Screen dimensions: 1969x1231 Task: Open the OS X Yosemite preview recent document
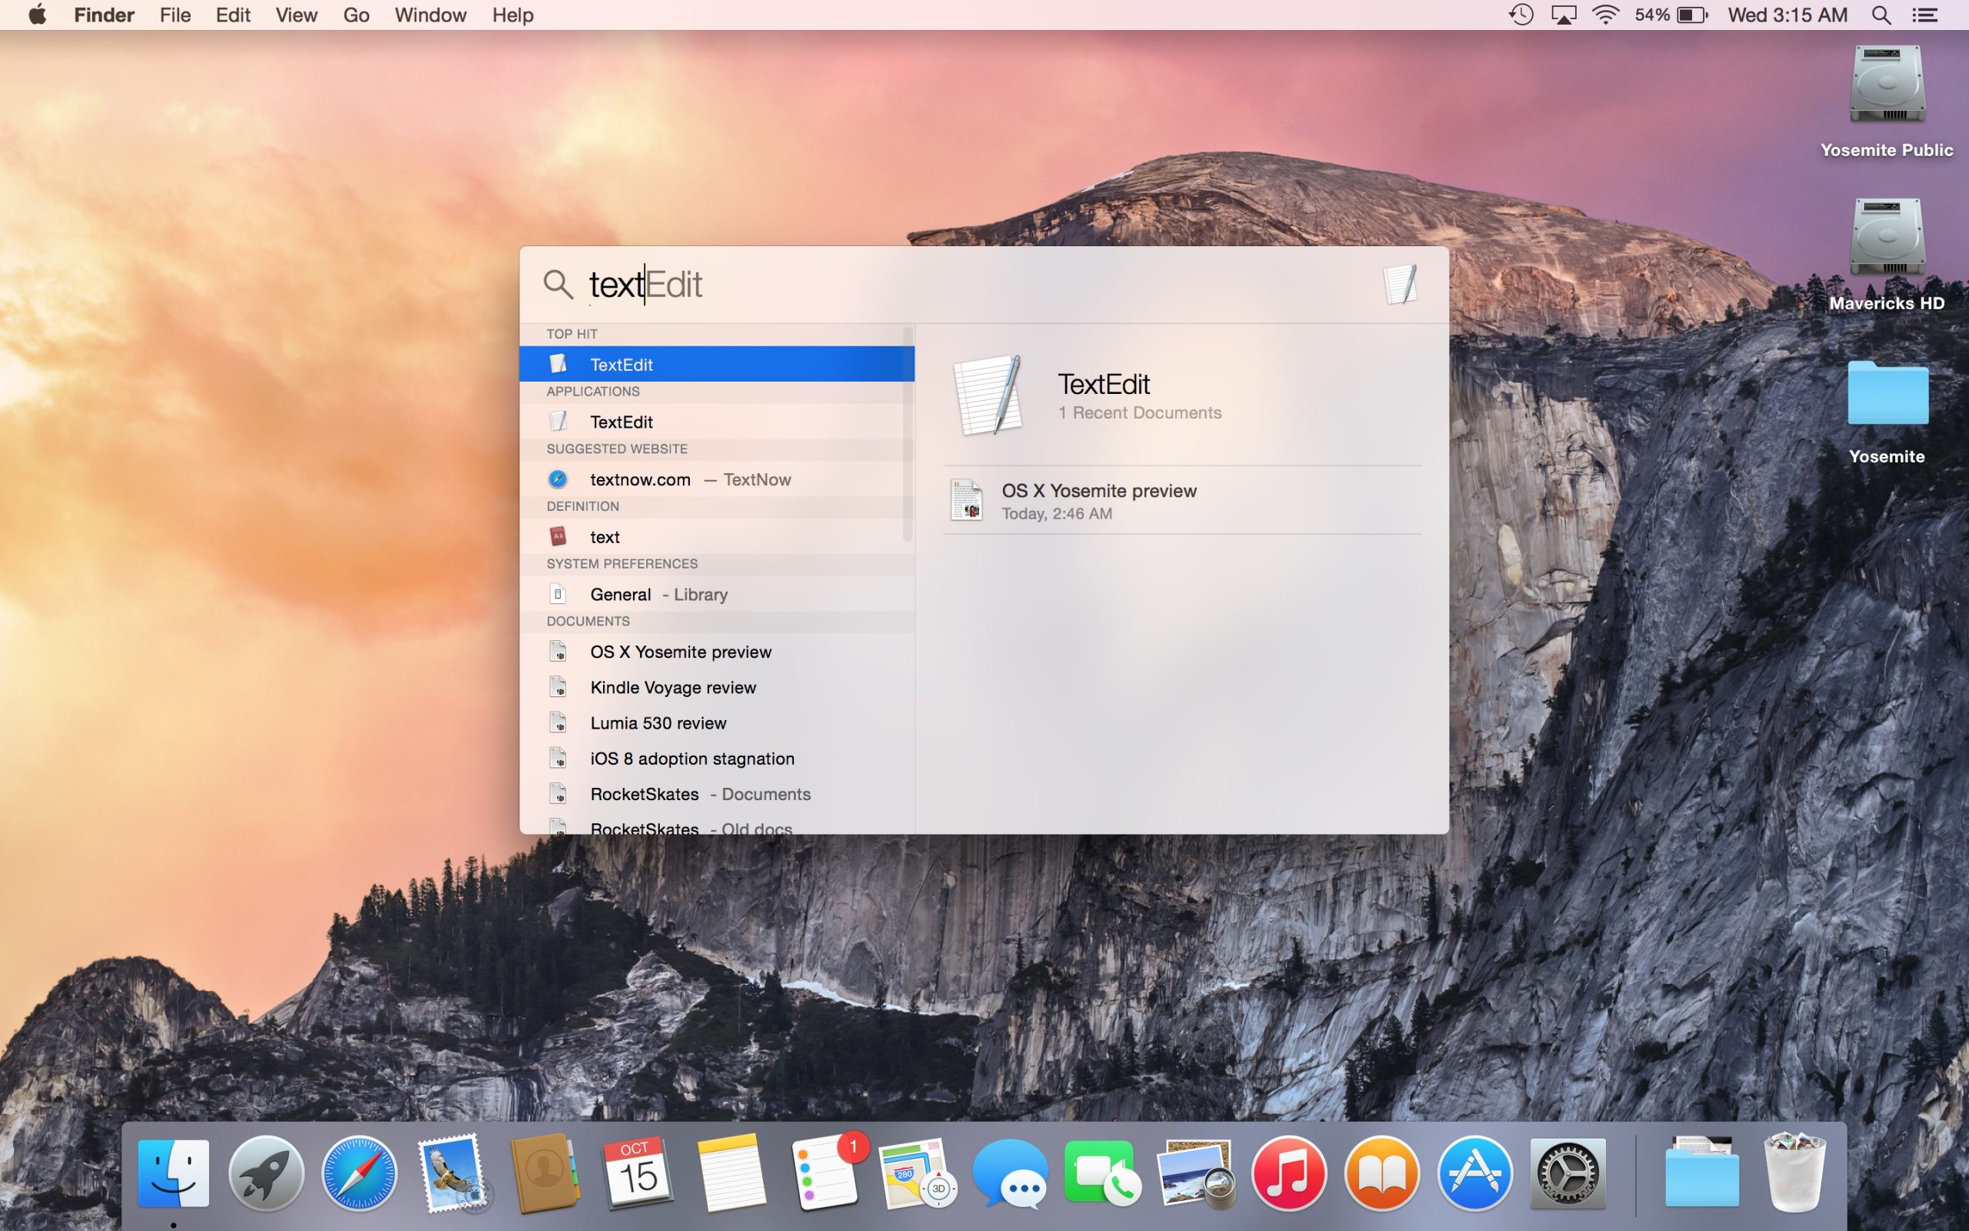pos(1098,499)
